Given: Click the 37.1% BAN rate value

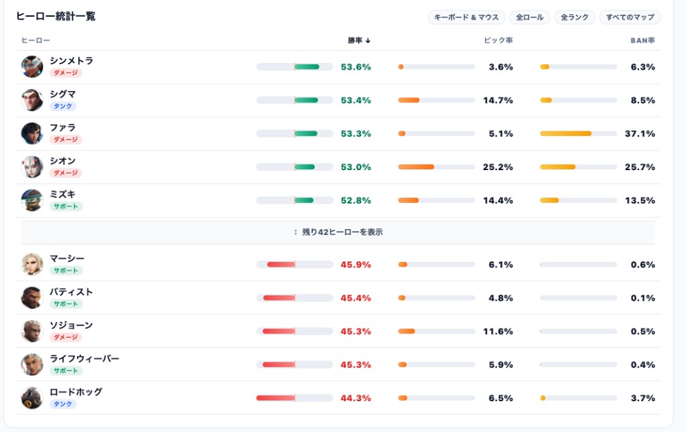Looking at the screenshot, I should tap(640, 133).
